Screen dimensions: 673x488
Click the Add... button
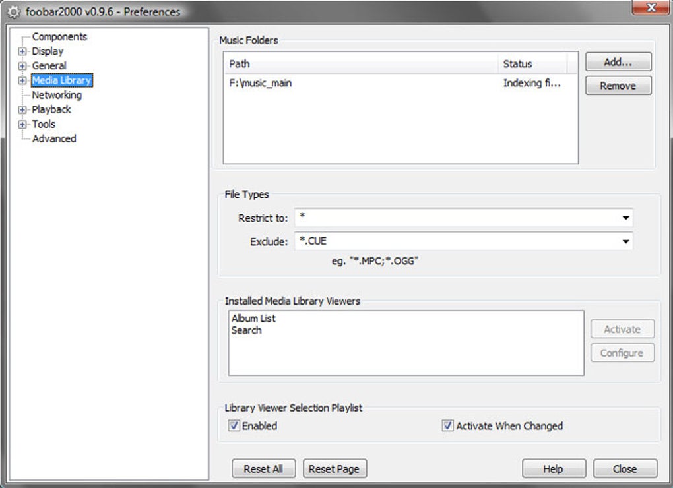618,62
